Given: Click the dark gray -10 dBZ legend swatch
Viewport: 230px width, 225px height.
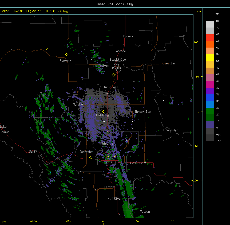Looking at the screenshot, I should pos(210,138).
